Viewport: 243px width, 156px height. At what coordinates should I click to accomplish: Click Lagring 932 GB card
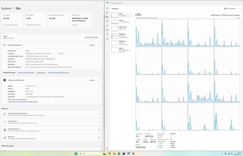pos(12,20)
